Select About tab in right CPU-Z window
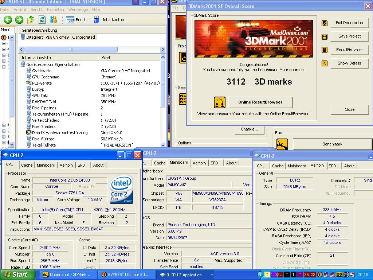This screenshot has height=280, width=373. pyautogui.click(x=349, y=166)
